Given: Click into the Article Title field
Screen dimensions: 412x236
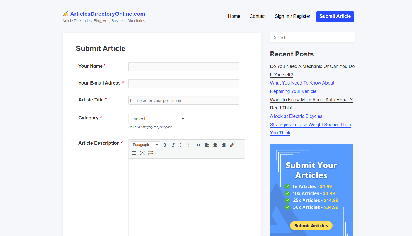Looking at the screenshot, I should (184, 100).
